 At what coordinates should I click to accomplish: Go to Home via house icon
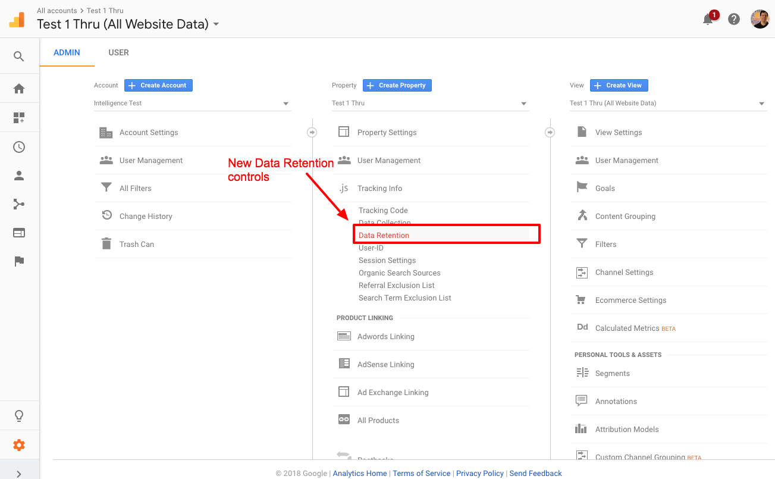pyautogui.click(x=19, y=89)
